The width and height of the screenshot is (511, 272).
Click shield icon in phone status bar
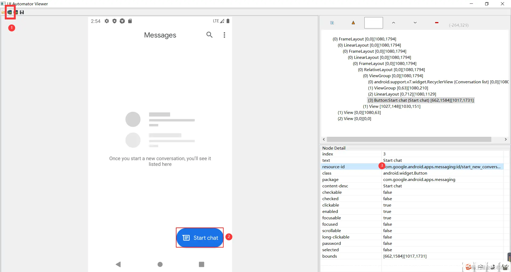tap(114, 21)
